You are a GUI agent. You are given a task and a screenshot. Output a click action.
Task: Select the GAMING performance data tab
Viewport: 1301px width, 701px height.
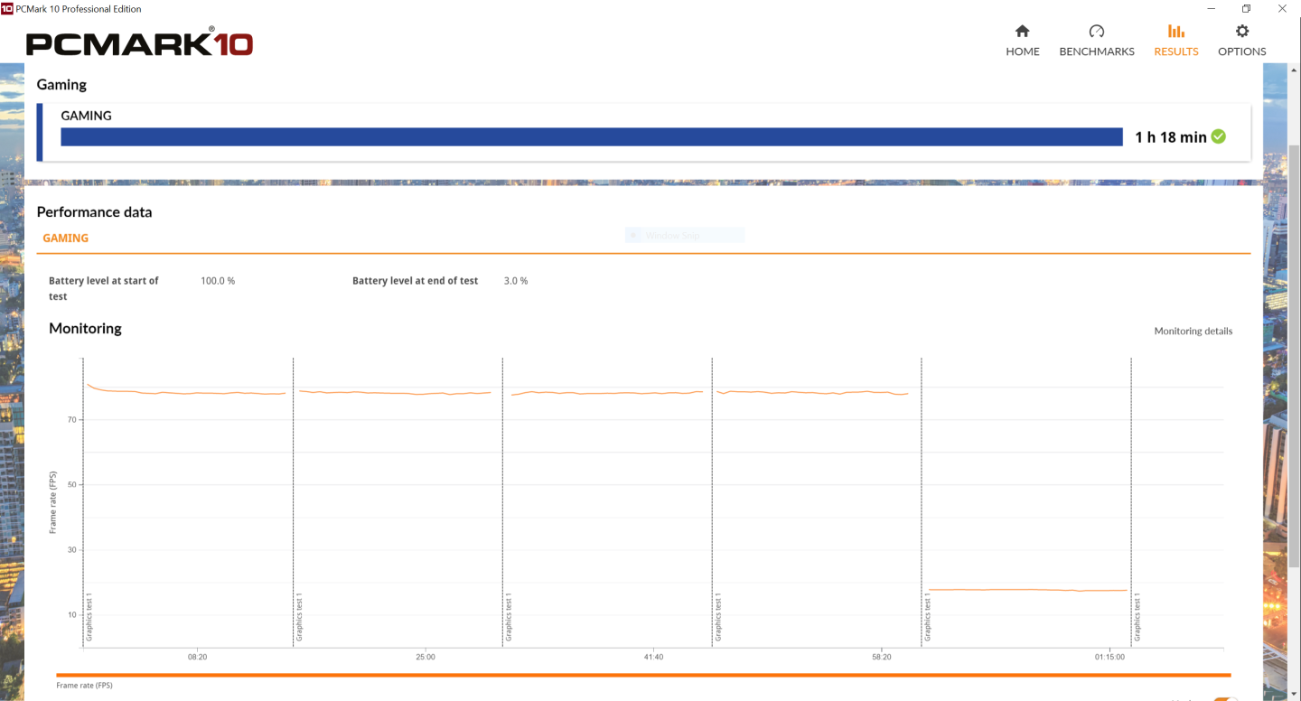pos(66,238)
